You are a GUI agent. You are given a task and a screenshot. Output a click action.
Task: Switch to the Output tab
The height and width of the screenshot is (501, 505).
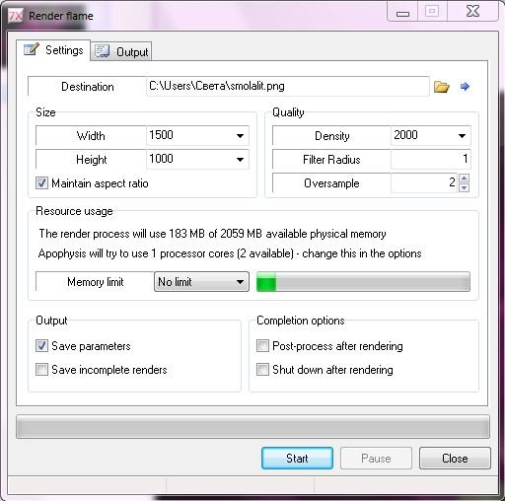coord(121,51)
